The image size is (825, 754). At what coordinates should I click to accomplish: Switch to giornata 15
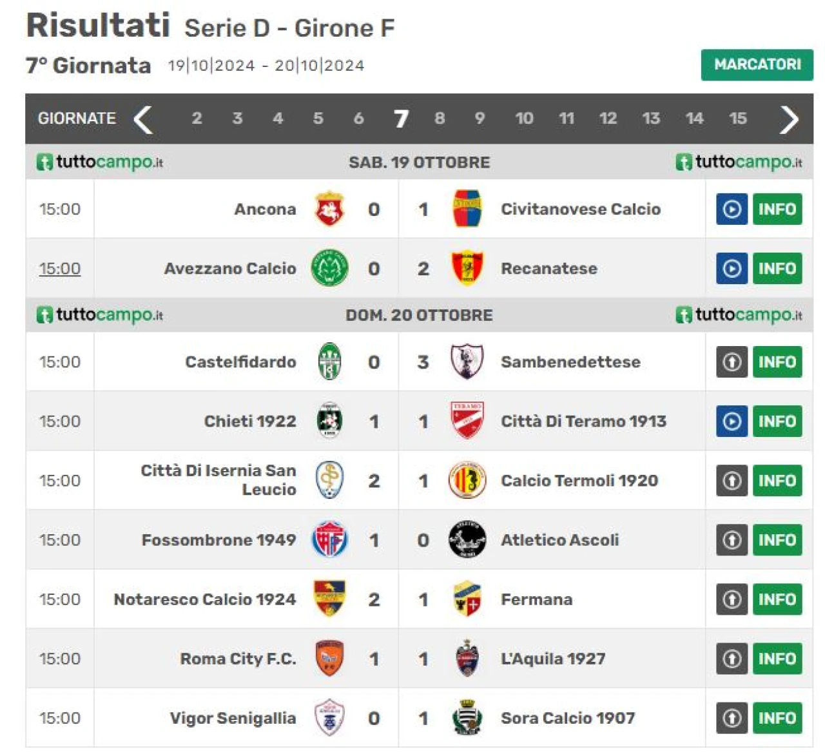pos(738,118)
